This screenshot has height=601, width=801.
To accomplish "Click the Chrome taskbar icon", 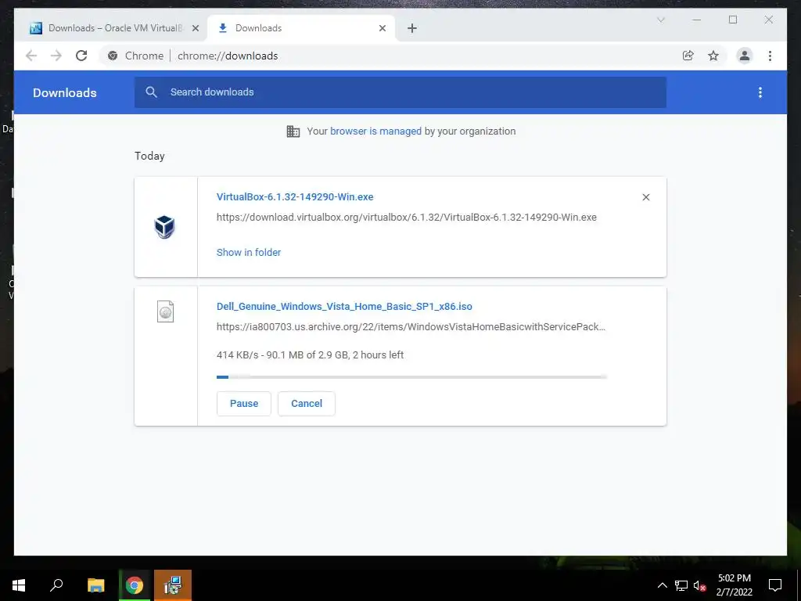I will tap(135, 585).
